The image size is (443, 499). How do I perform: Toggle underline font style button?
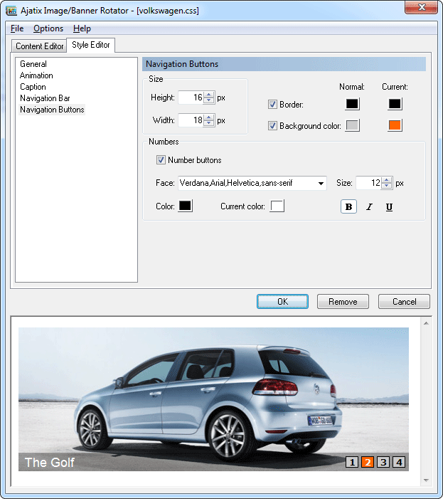click(389, 207)
